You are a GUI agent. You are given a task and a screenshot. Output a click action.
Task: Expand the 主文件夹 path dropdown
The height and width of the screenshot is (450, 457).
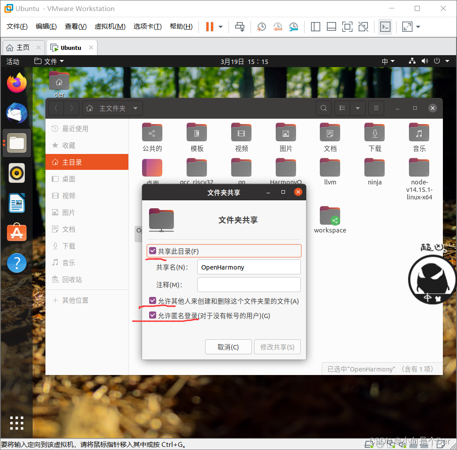135,108
